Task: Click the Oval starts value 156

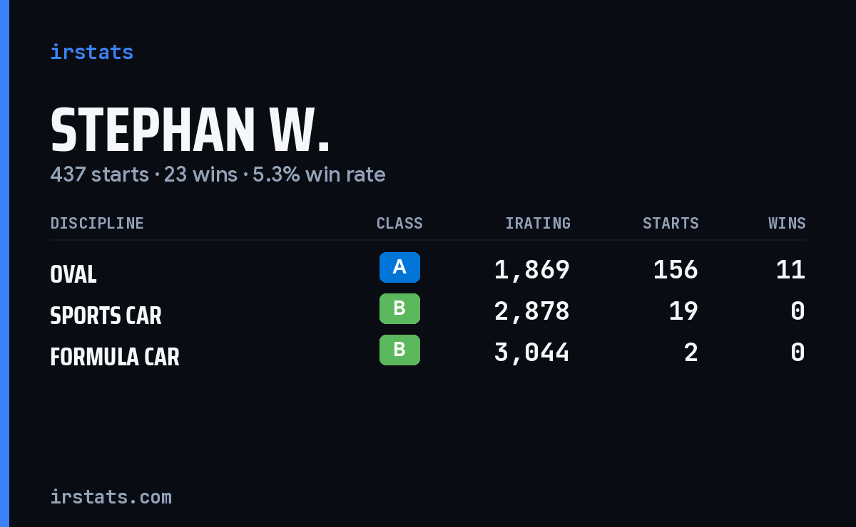Action: 676,270
